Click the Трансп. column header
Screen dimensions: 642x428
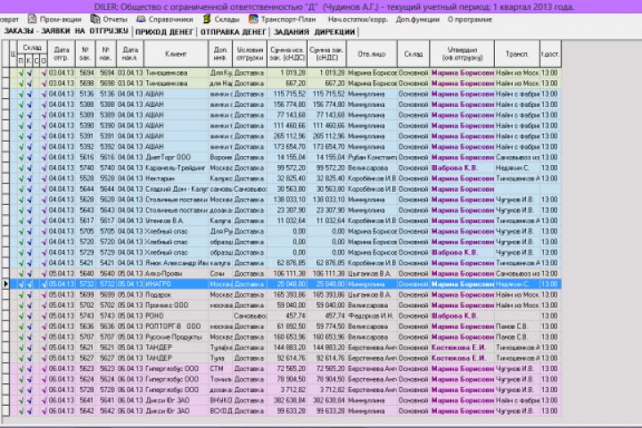[x=516, y=53]
